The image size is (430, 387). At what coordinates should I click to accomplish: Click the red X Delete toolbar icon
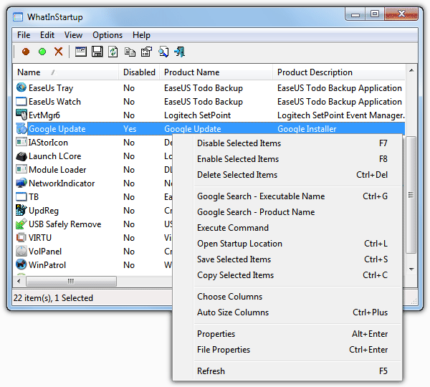(x=59, y=52)
